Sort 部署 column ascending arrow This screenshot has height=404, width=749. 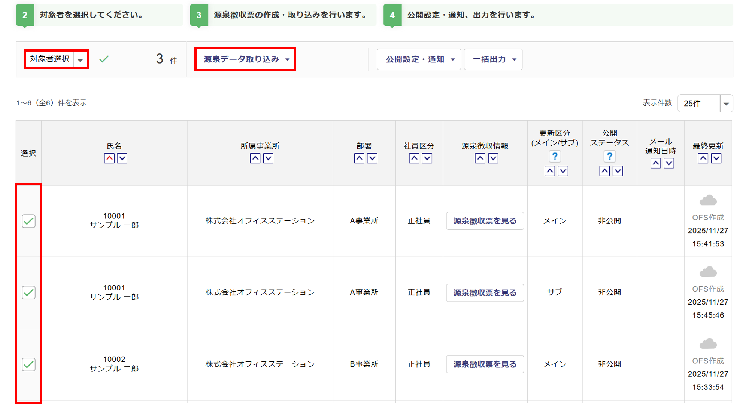tap(359, 158)
